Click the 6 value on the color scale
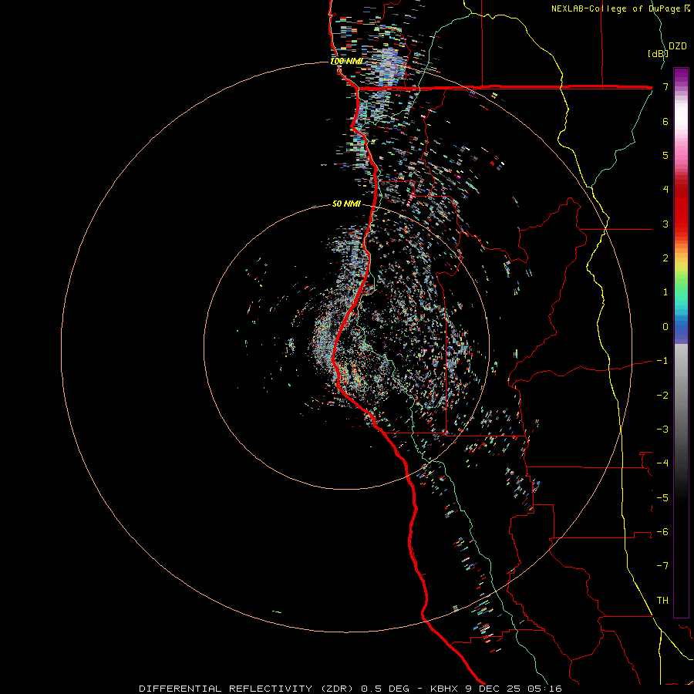694x694 pixels. point(665,121)
